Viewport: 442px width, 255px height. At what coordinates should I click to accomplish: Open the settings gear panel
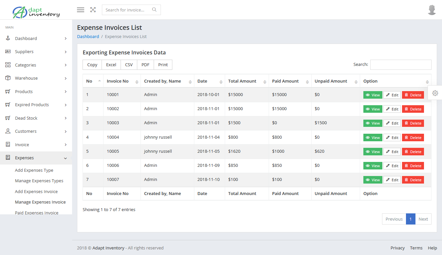(435, 93)
